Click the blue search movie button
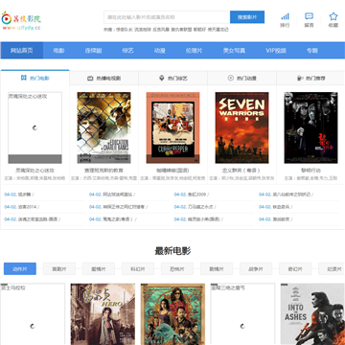The width and height of the screenshot is (345, 345). coord(247,17)
